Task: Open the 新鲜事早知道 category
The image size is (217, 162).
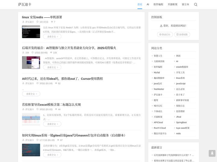Action: tap(182, 100)
